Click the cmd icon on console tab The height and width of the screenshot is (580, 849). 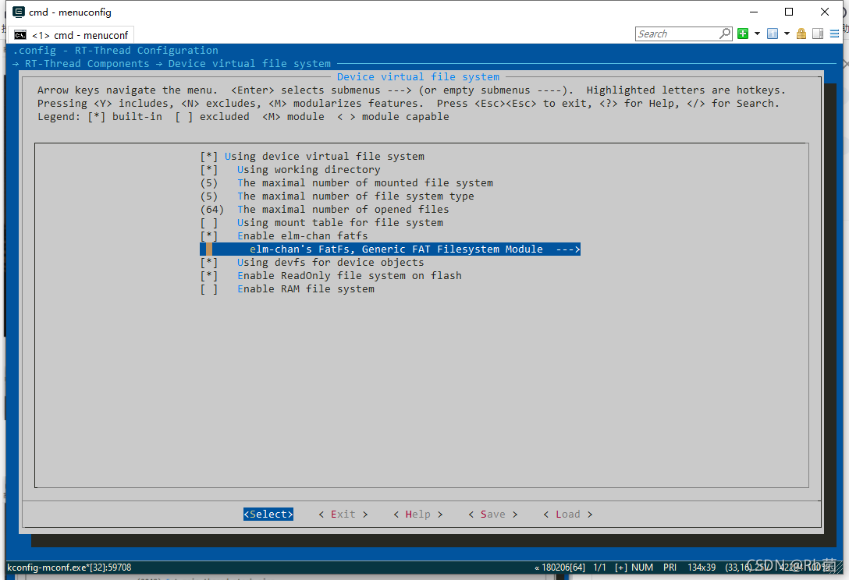[x=20, y=35]
